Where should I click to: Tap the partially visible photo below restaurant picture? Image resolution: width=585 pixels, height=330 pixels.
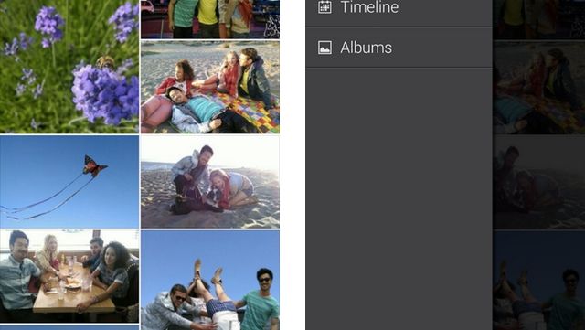click(69, 328)
